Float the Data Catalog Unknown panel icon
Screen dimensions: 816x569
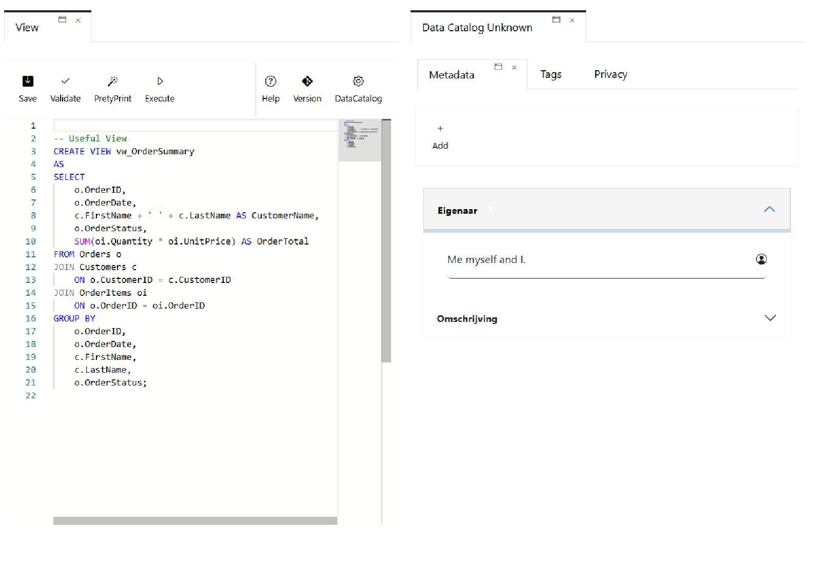[556, 19]
